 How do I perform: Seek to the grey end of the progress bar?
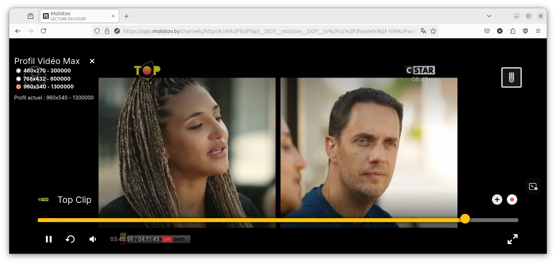coord(494,220)
